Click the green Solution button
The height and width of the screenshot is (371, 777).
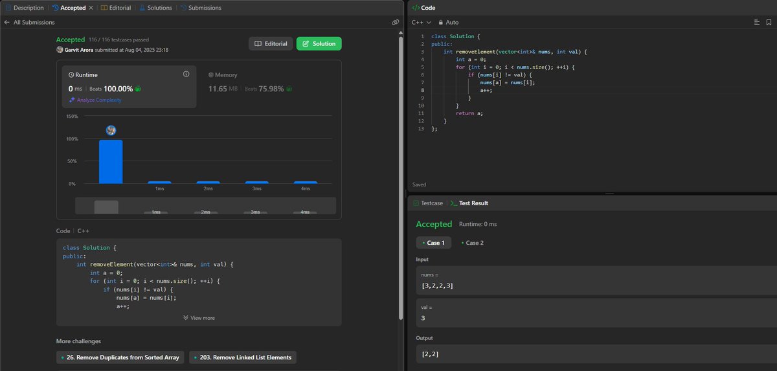tap(319, 43)
